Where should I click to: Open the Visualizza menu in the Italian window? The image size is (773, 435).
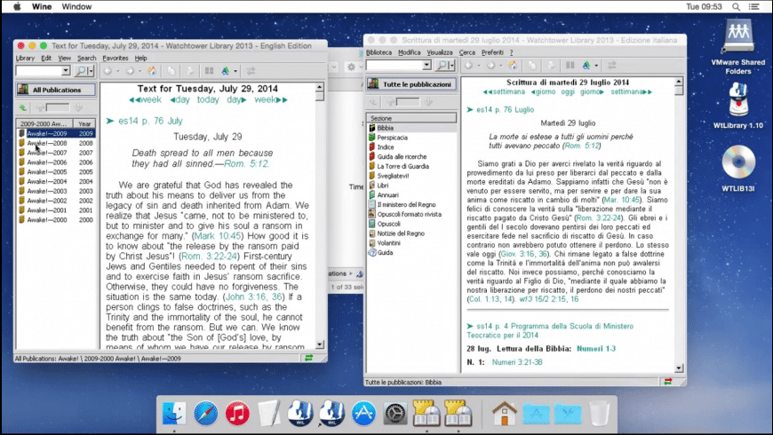439,52
